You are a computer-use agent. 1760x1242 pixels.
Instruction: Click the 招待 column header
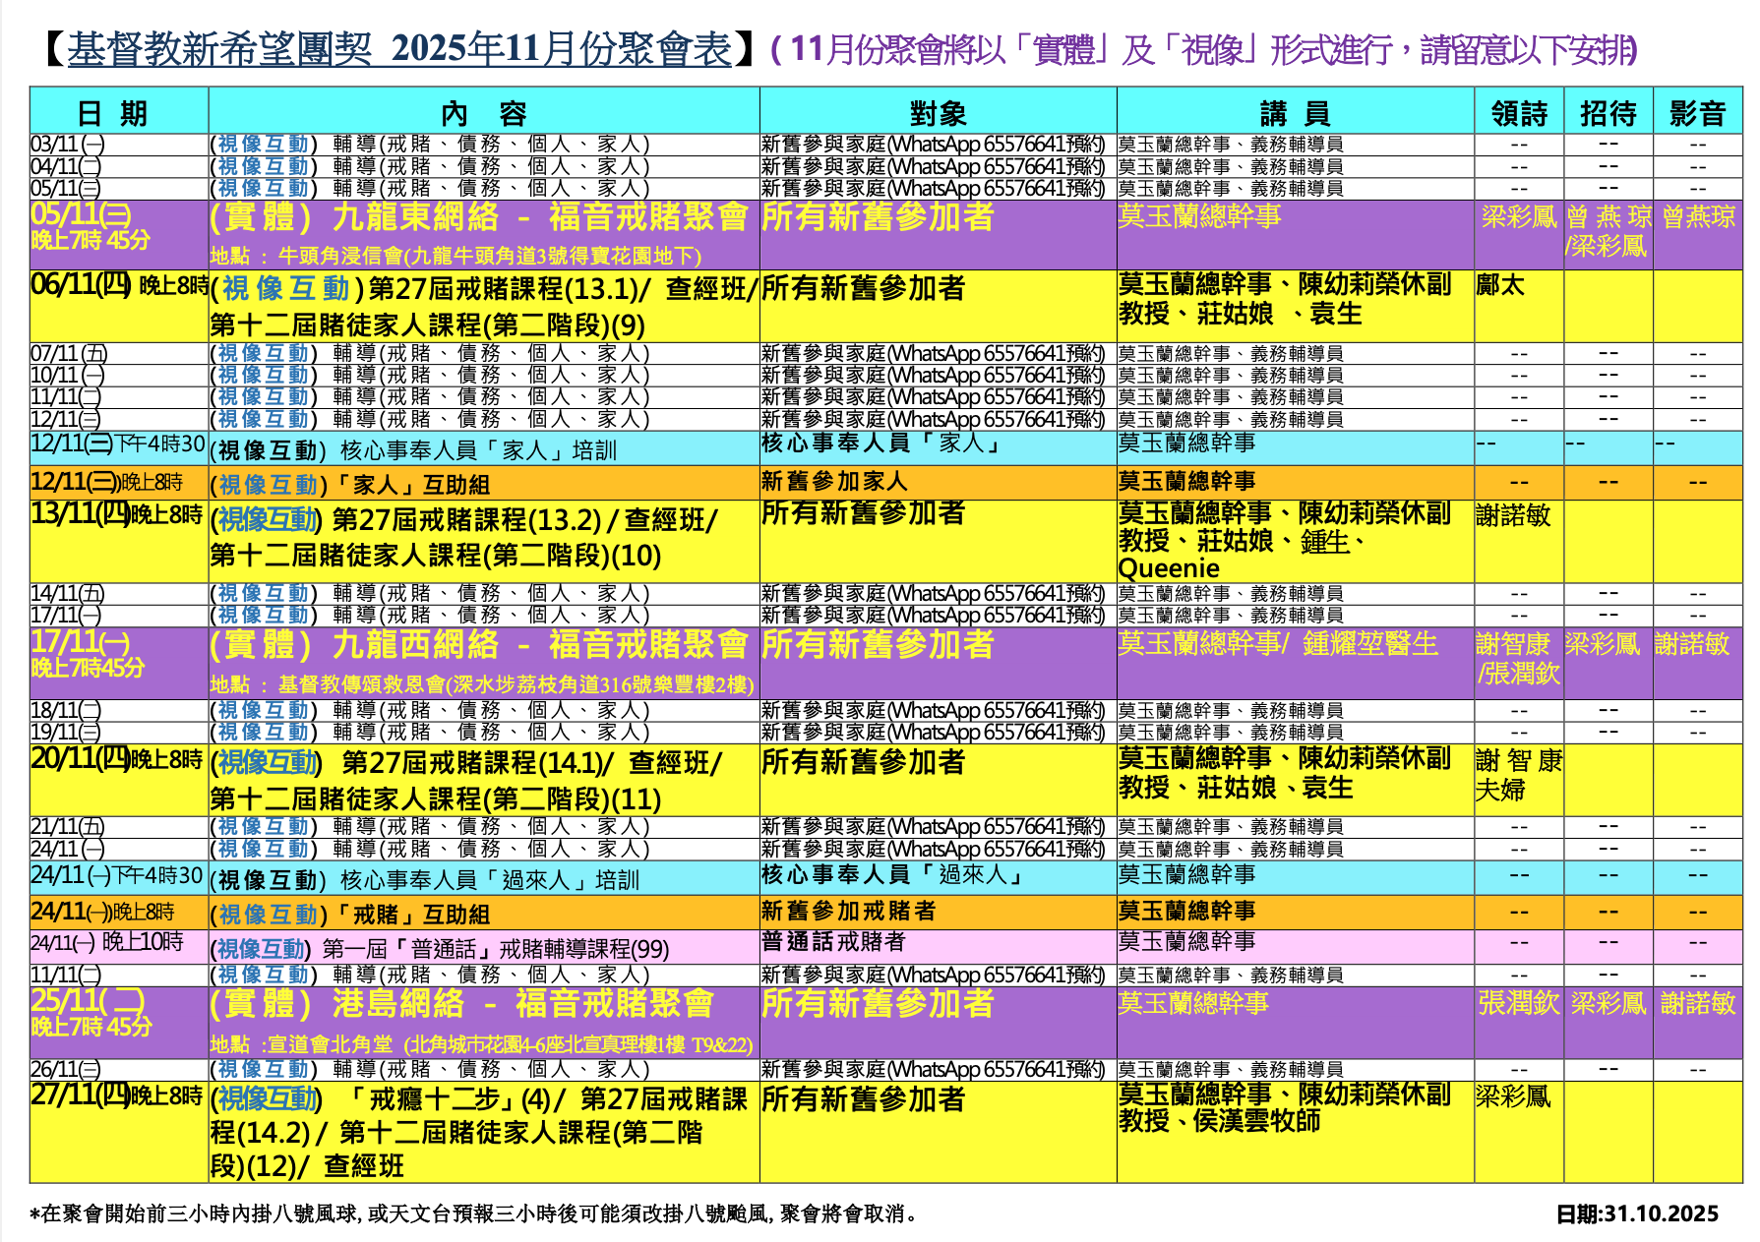click(x=1608, y=114)
